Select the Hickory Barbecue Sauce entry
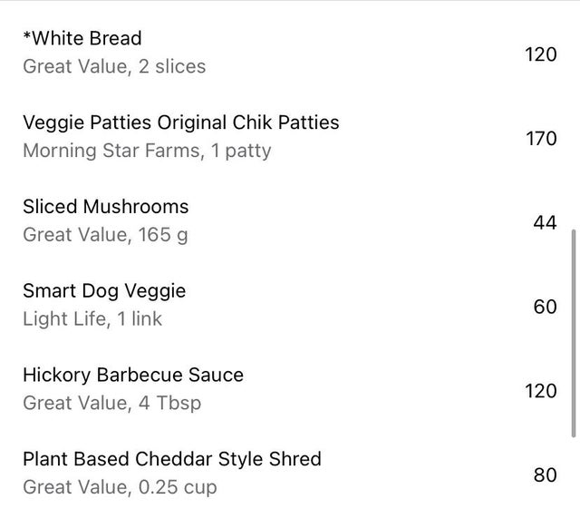 coord(132,375)
